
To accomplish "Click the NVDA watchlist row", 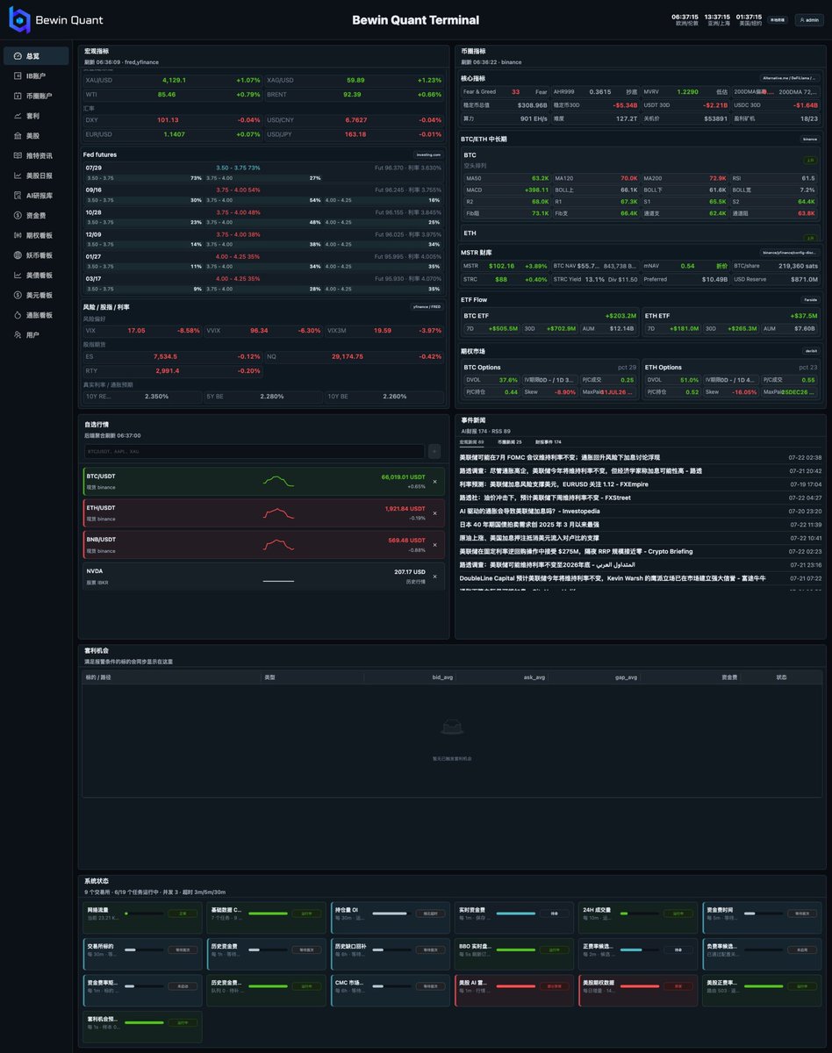I will point(263,576).
